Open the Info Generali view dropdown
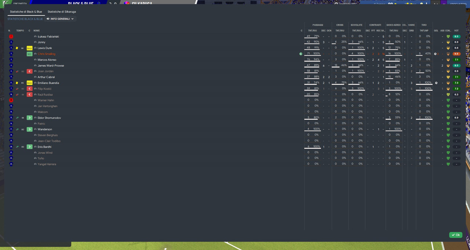The width and height of the screenshot is (470, 250). [x=61, y=19]
